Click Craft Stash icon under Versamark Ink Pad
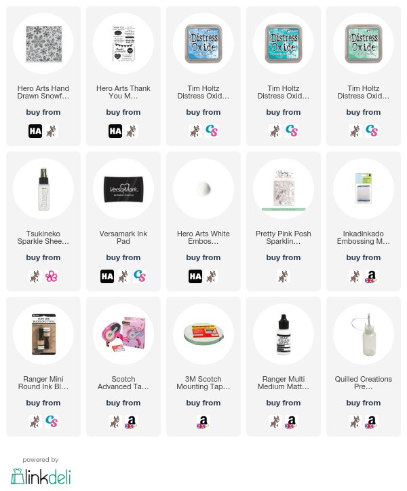Viewport: 407px width, 491px height. pyautogui.click(x=140, y=276)
